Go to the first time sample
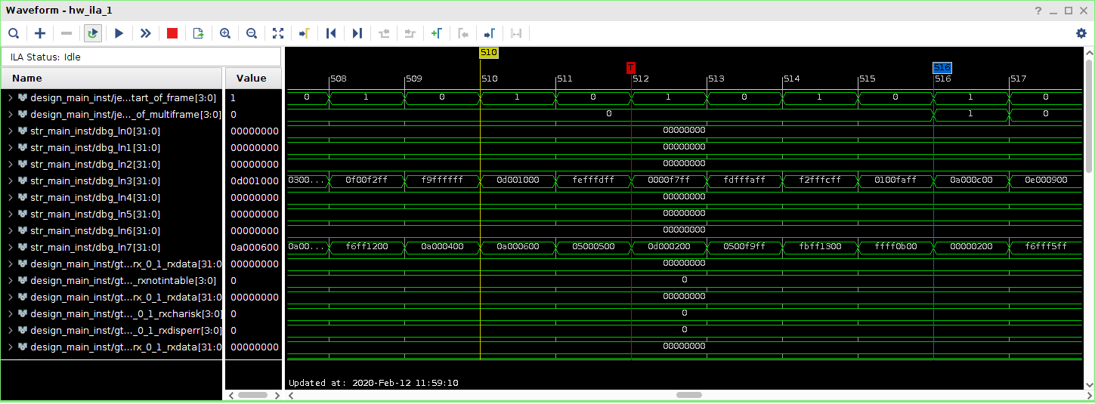Viewport: 1095px width, 404px height. tap(330, 33)
